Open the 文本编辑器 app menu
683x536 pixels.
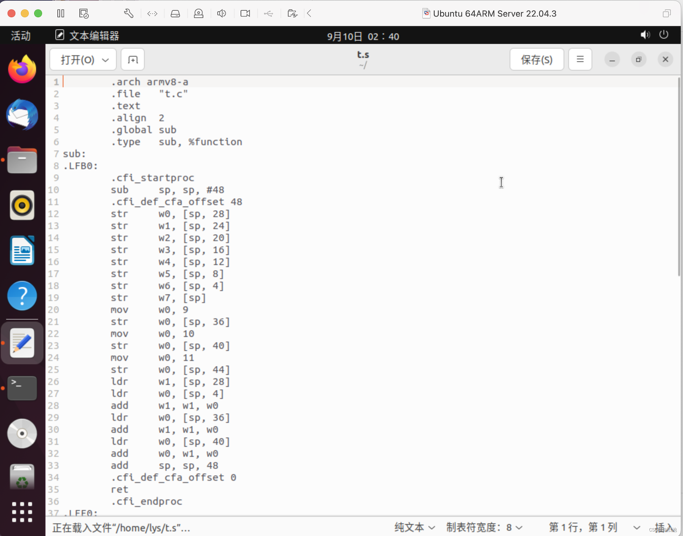coord(87,36)
